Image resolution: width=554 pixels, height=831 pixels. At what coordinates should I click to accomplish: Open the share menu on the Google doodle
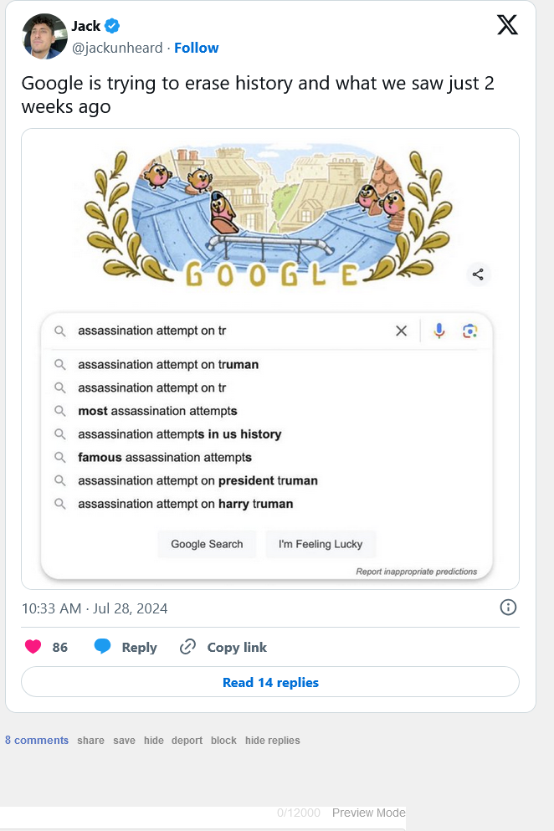pos(478,274)
